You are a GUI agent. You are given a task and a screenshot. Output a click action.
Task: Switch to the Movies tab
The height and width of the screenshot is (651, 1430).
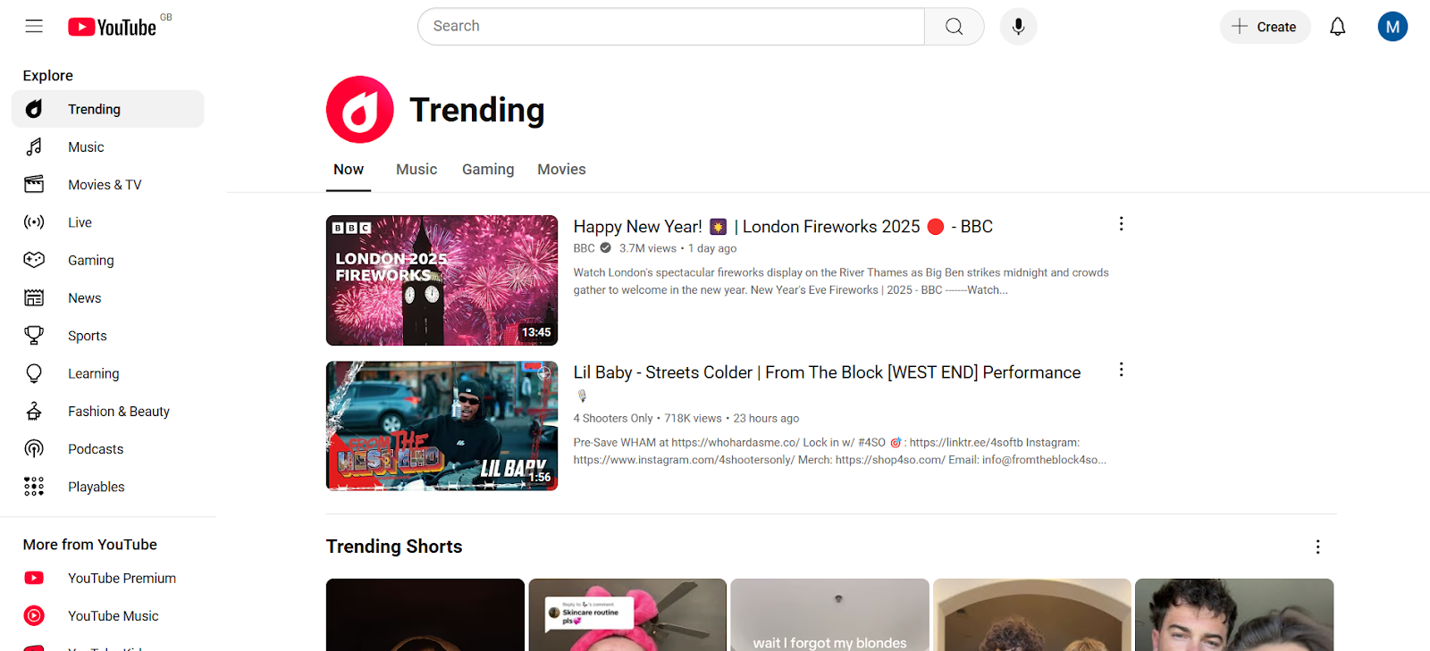pos(561,170)
